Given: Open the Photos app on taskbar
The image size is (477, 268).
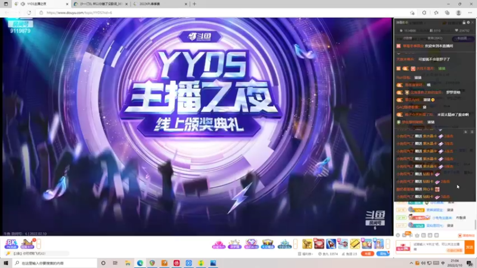Looking at the screenshot, I should [213, 263].
